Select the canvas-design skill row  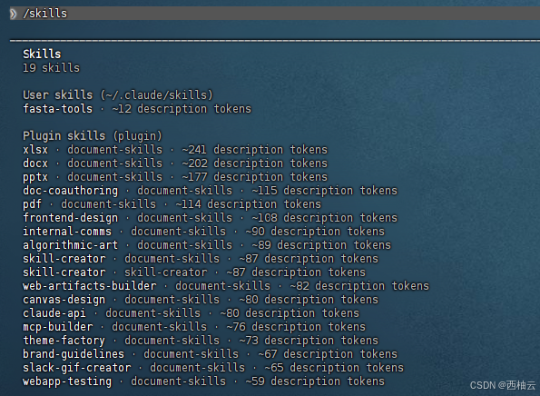pos(201,300)
